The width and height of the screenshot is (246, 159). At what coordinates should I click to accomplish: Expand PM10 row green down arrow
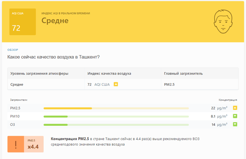pos(235,116)
